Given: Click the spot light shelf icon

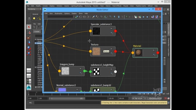Looking at the screenshot, I should (x=39, y=18).
